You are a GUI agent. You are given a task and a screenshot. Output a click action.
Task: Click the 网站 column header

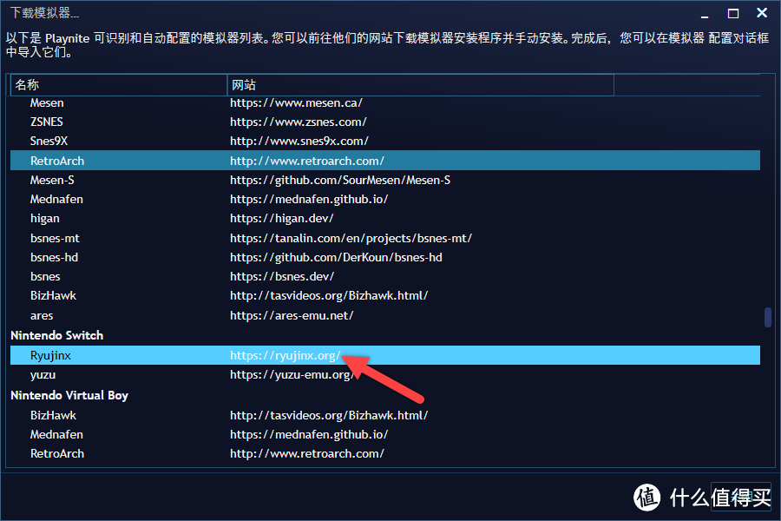[x=420, y=85]
